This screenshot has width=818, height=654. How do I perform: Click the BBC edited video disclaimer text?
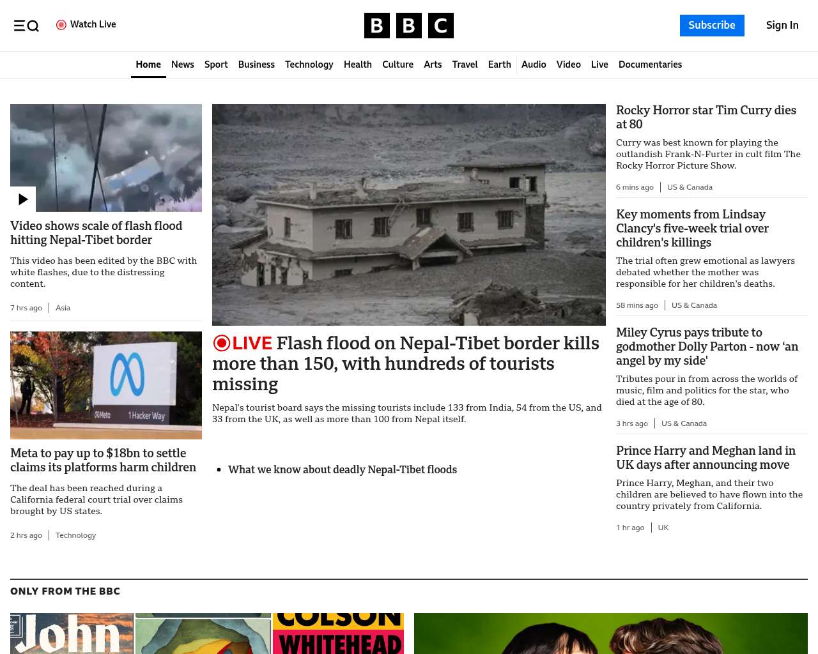(104, 272)
